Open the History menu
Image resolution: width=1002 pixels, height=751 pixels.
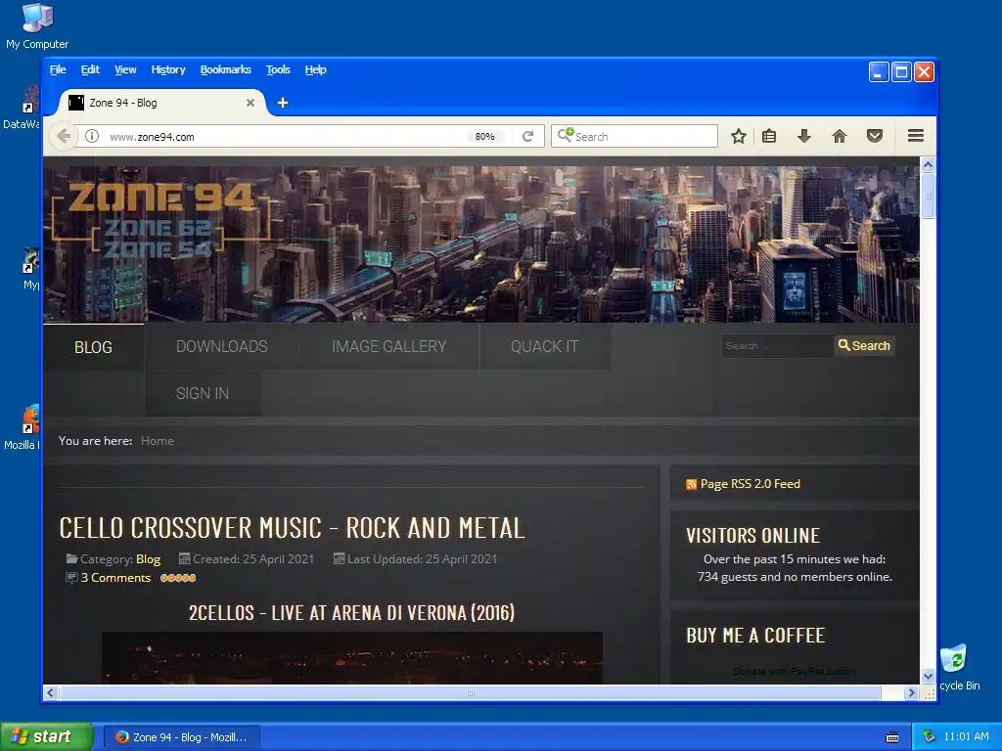click(x=168, y=69)
